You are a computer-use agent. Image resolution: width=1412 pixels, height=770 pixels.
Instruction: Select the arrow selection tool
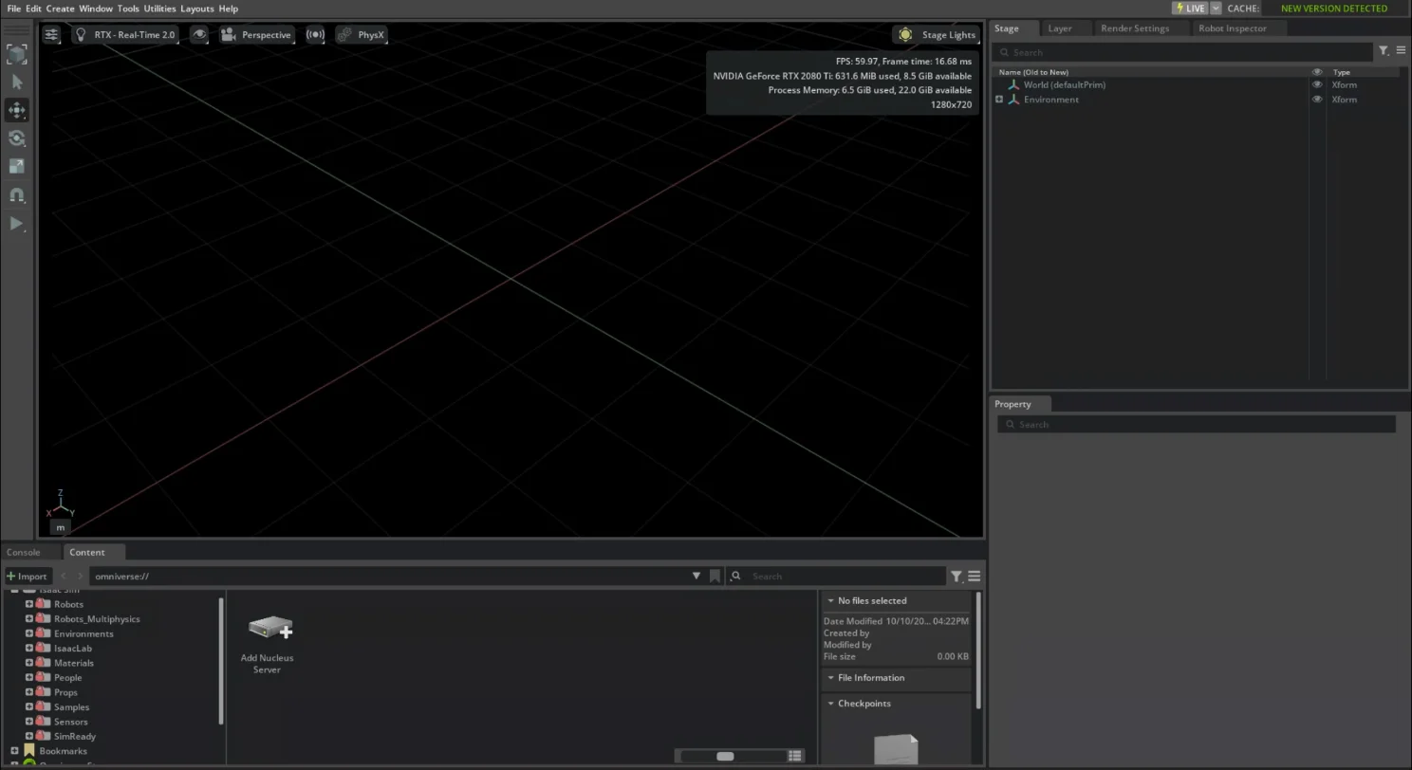pos(17,82)
